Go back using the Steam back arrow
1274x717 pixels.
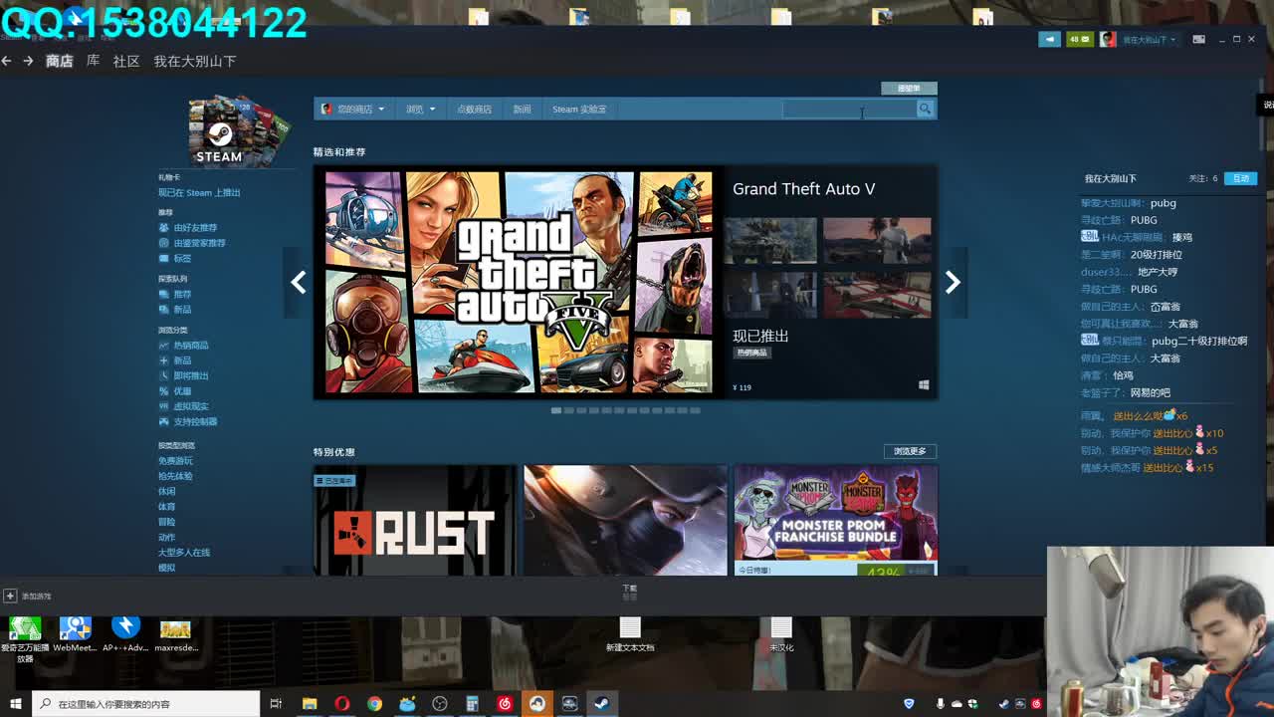[x=6, y=61]
